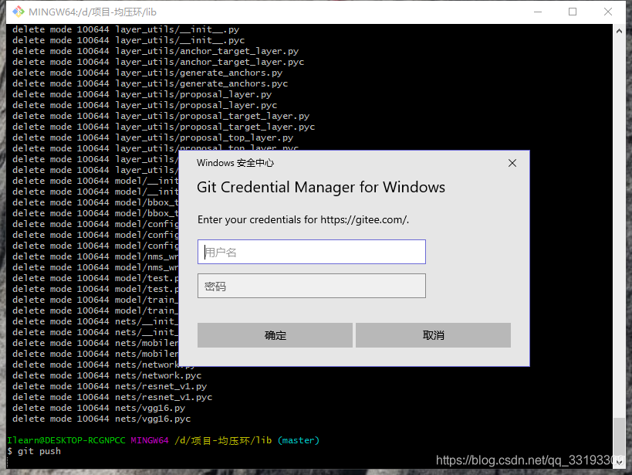Focus the 密码 password field
Image resolution: width=632 pixels, height=475 pixels.
pyautogui.click(x=312, y=286)
